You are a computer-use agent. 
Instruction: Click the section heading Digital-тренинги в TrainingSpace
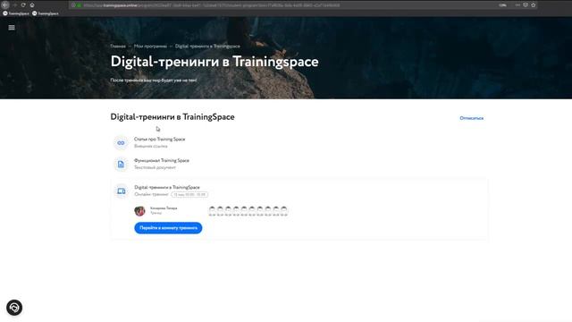(172, 117)
